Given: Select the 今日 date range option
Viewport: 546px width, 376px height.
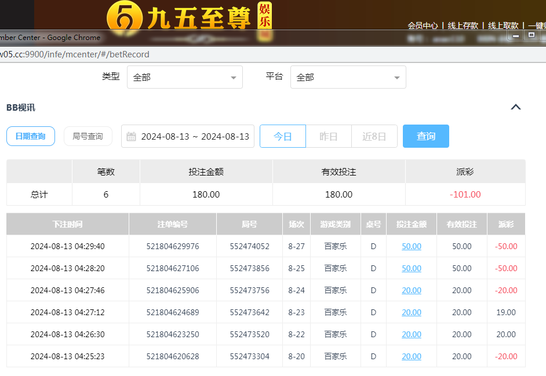Looking at the screenshot, I should (x=283, y=136).
